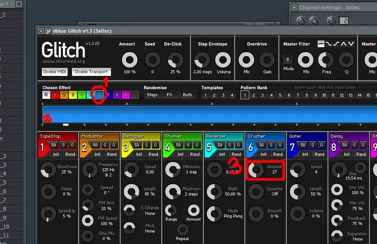Randomise Both steps and FX

(187, 95)
